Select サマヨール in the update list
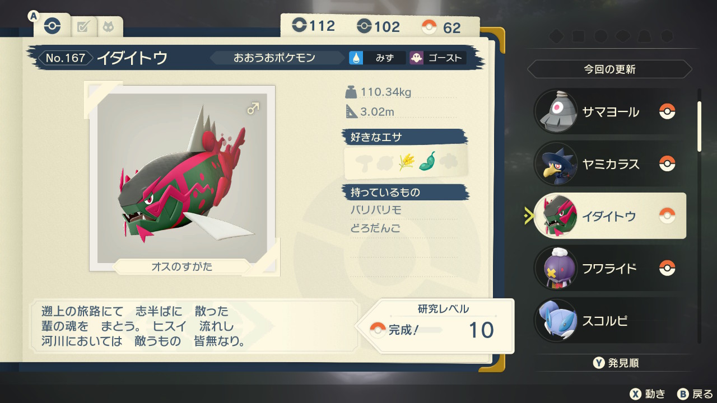717x403 pixels. 610,111
